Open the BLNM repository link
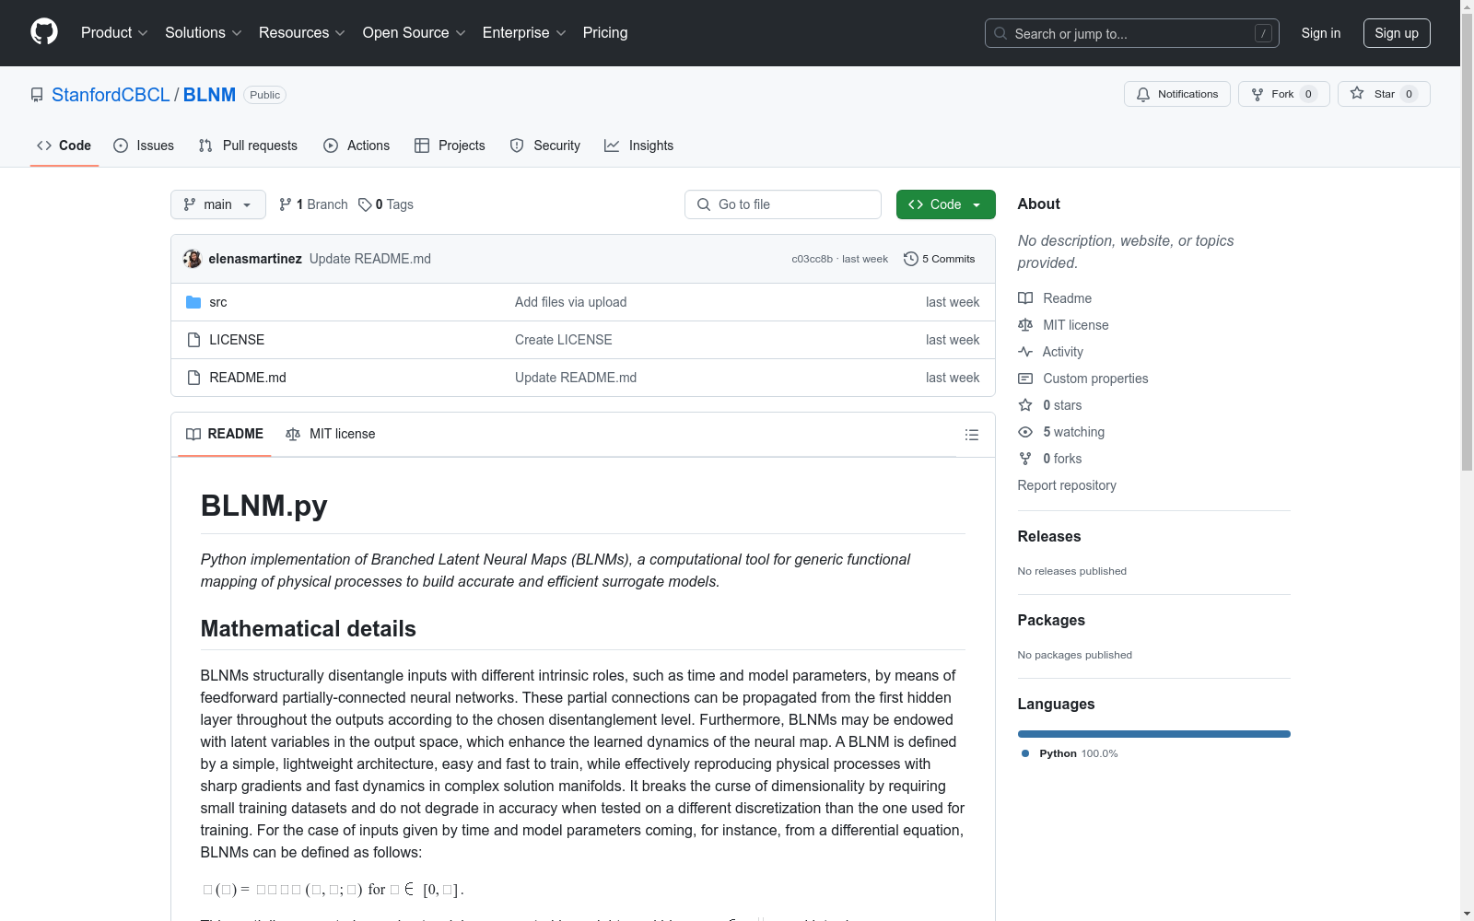Screen dimensions: 1474x921 click(x=209, y=95)
